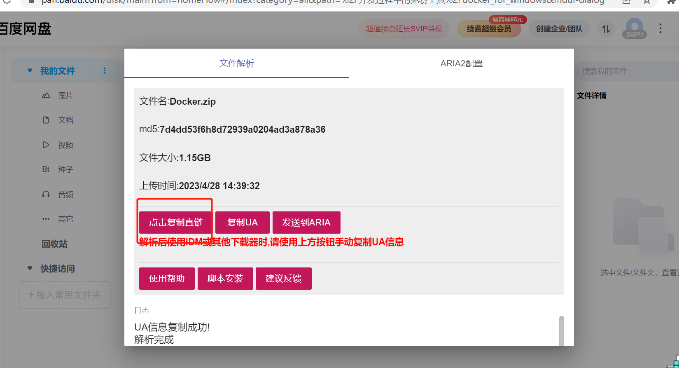
Task: Open the 图片 category icon in sidebar
Action: coord(46,96)
